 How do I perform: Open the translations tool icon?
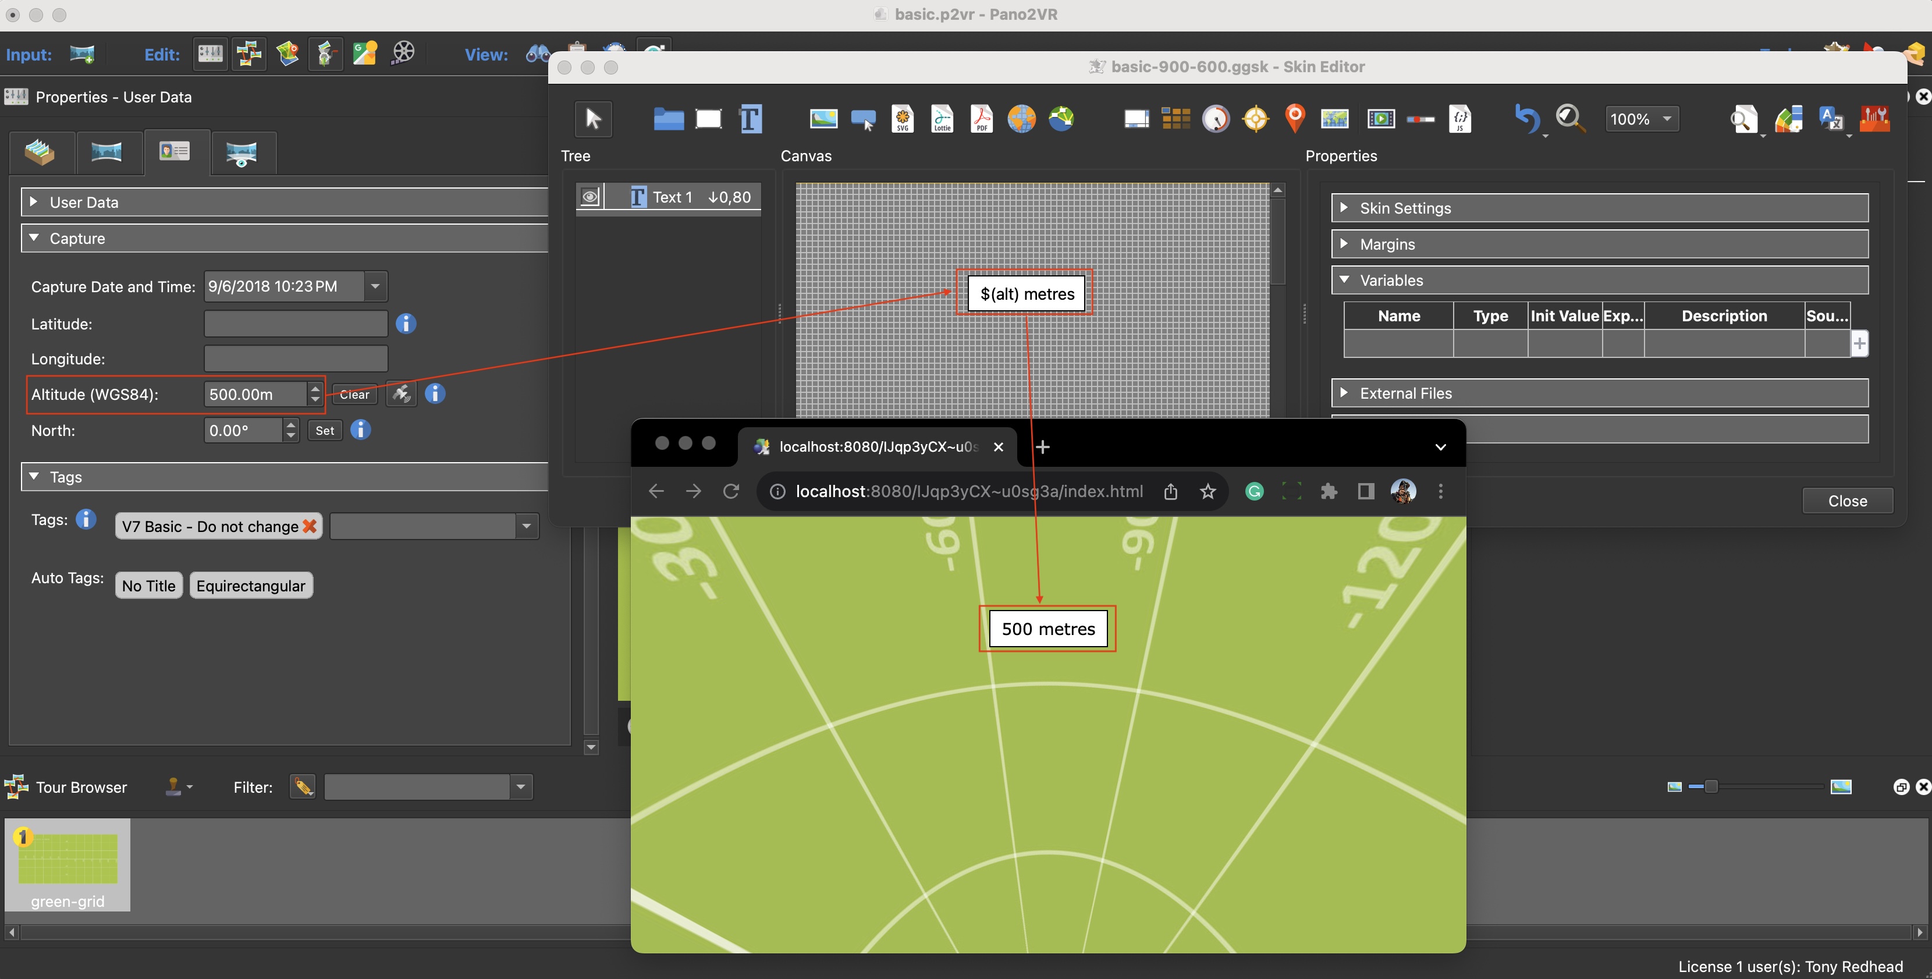pyautogui.click(x=1831, y=119)
